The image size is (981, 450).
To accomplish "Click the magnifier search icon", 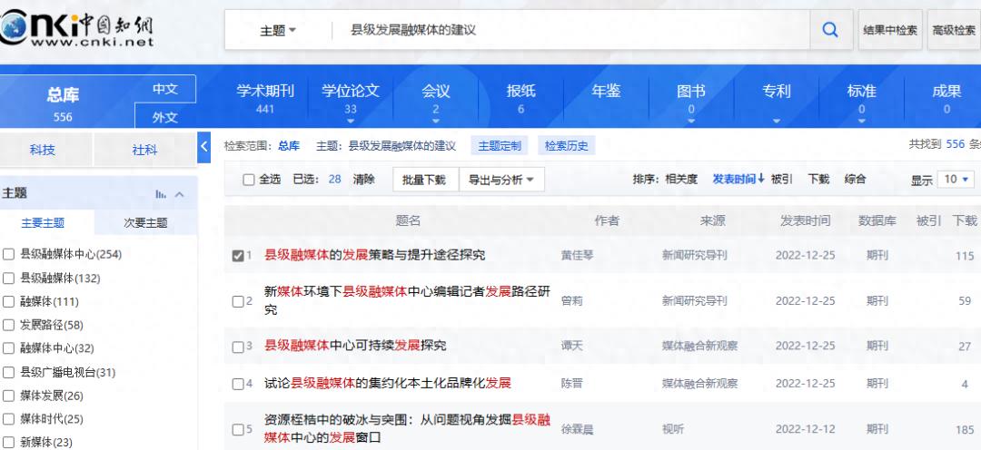I will (x=830, y=30).
